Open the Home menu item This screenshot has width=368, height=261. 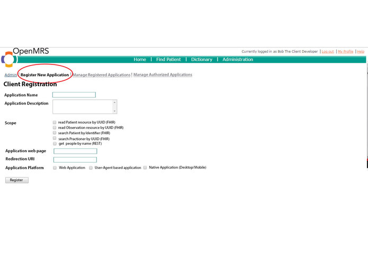coord(140,60)
